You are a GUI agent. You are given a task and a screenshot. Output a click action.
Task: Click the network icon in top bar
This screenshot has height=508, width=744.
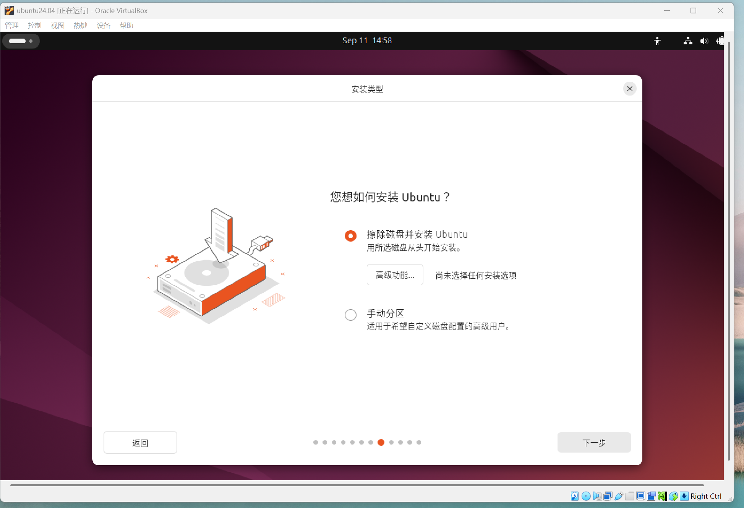688,41
